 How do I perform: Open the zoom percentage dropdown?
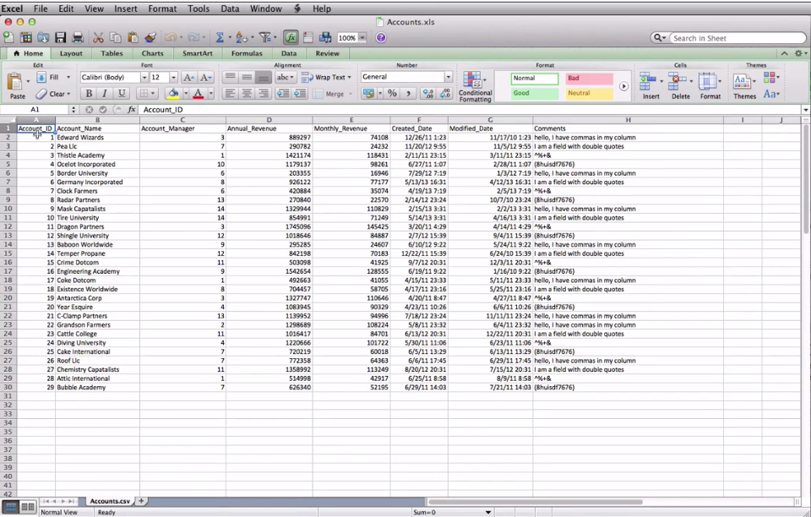coord(362,38)
